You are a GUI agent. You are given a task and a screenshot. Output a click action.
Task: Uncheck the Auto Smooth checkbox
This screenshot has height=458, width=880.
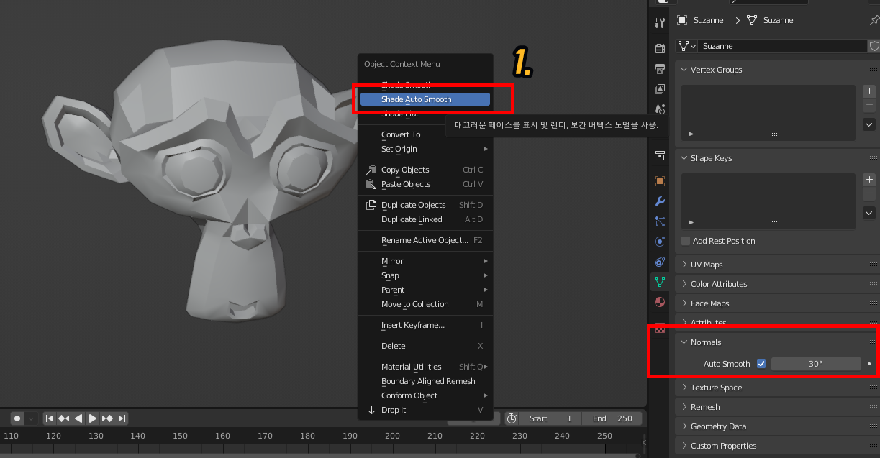click(761, 364)
